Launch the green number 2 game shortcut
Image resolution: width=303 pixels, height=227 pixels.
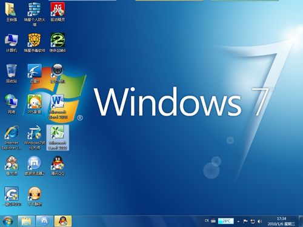58,43
